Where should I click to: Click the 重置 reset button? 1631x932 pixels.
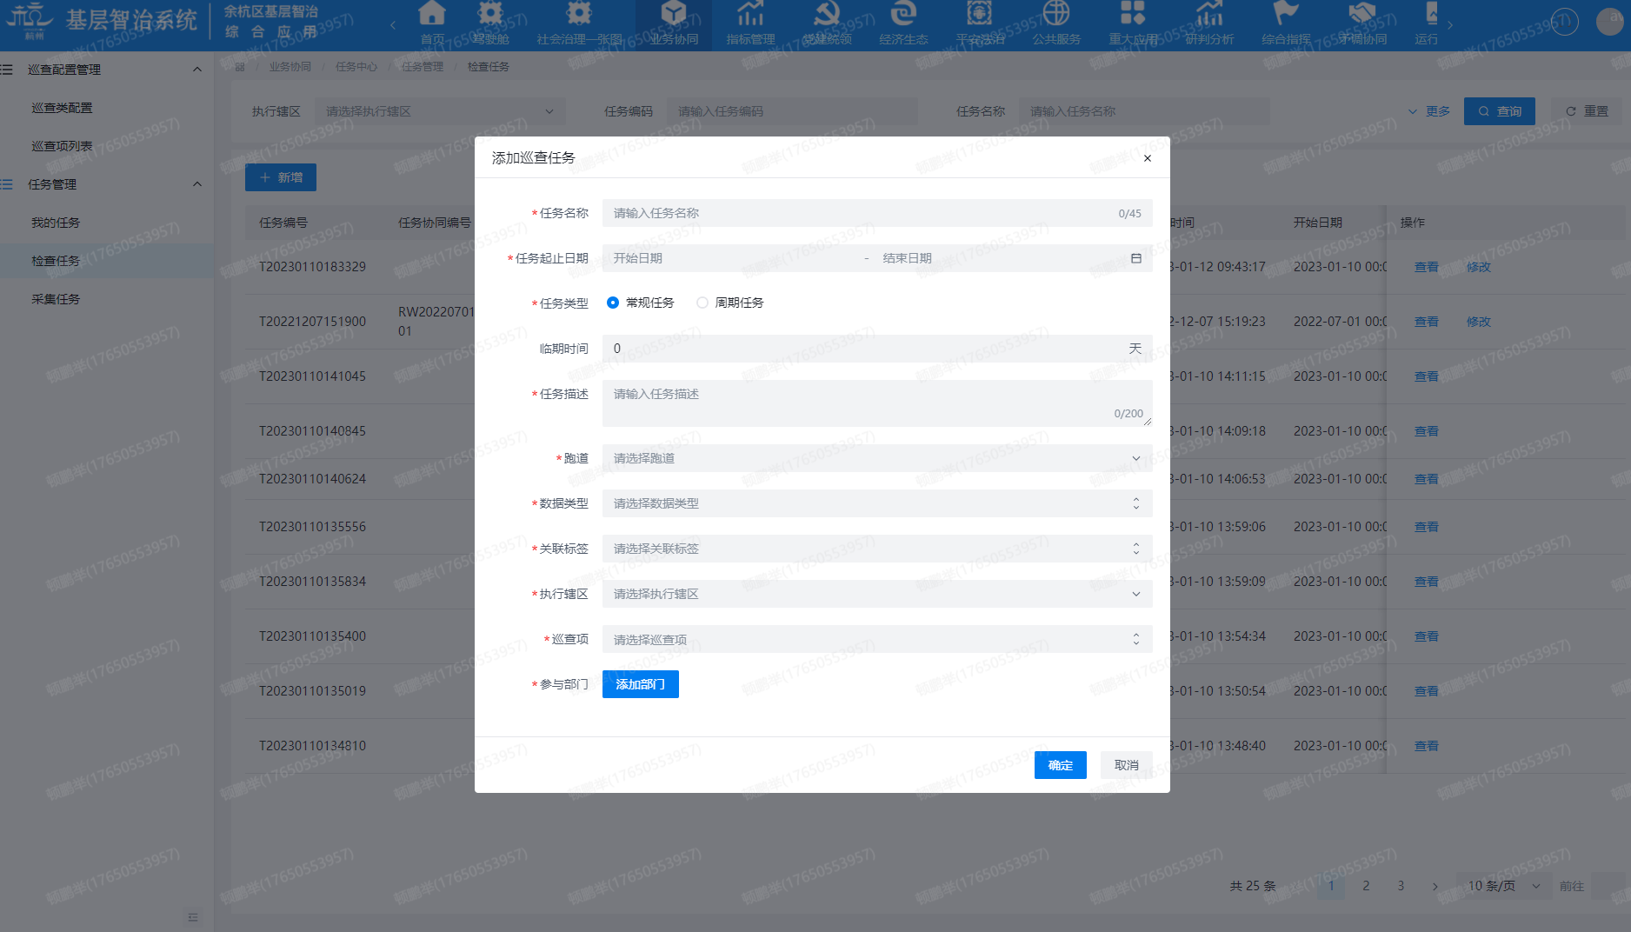pos(1587,111)
